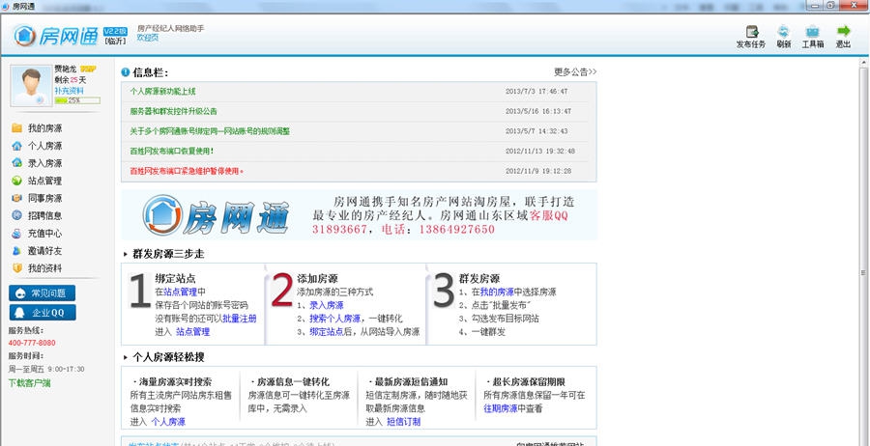Open 个人房源 in sidebar menu
This screenshot has height=446, width=870.
coord(44,146)
